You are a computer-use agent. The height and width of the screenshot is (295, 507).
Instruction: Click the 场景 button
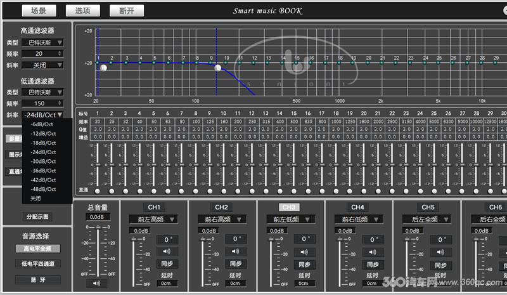pyautogui.click(x=39, y=11)
